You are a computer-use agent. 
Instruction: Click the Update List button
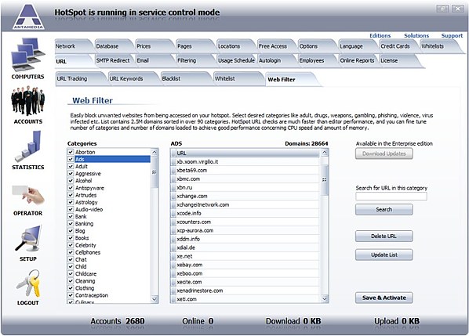384,255
